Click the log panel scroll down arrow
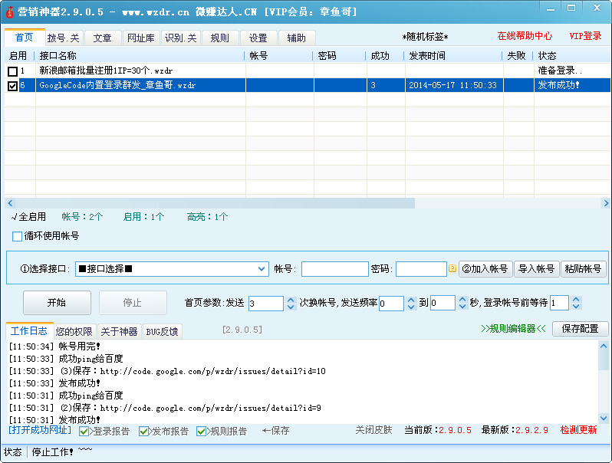612x463 pixels. coord(604,418)
